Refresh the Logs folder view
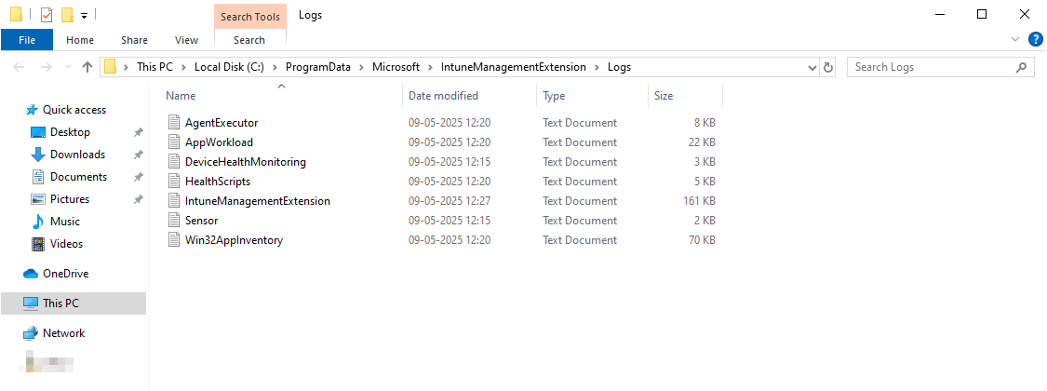1047x391 pixels. coord(828,67)
